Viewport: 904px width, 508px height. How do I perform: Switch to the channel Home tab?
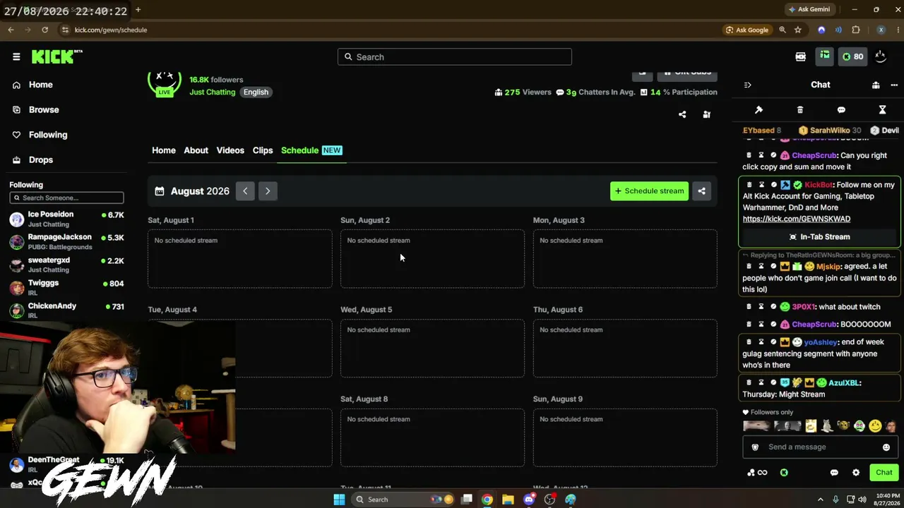coord(164,150)
